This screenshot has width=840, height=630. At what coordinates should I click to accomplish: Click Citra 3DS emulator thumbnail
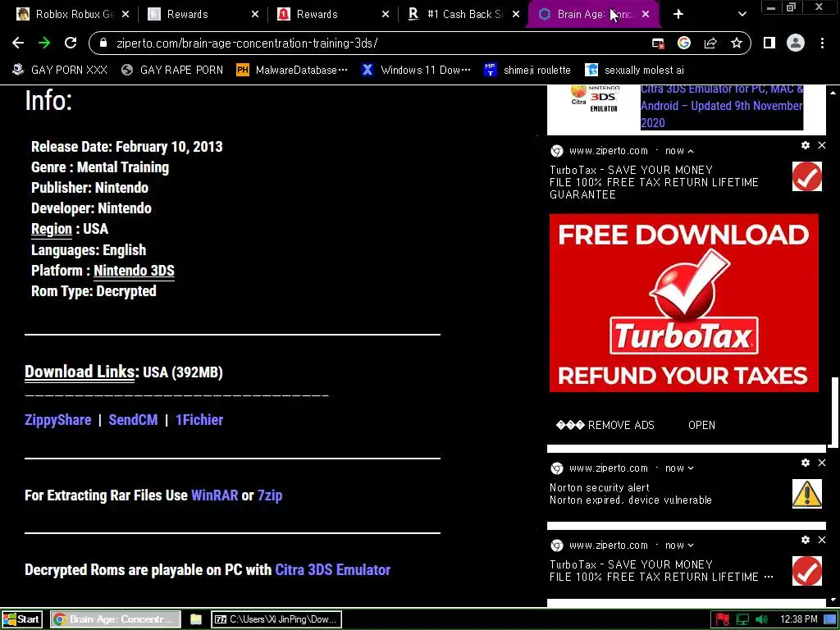pyautogui.click(x=595, y=99)
